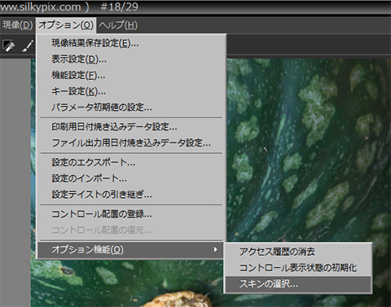Select 設定のエクスポート...
Viewport: 391px width, 307px height.
[x=131, y=162]
